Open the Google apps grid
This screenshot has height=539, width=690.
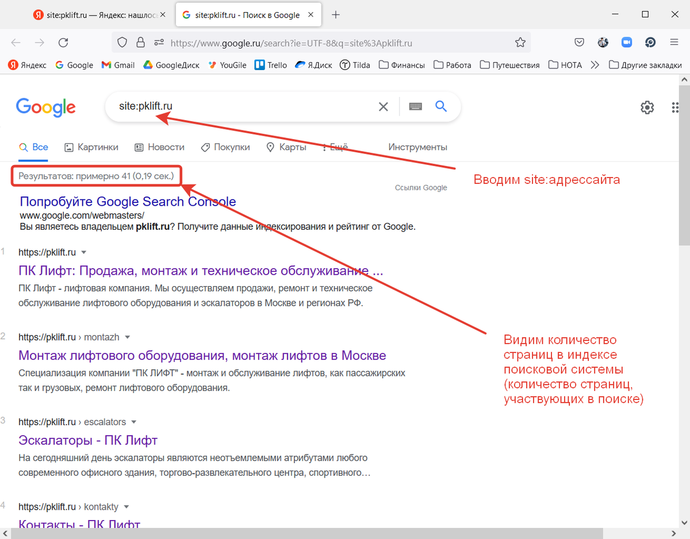[674, 107]
